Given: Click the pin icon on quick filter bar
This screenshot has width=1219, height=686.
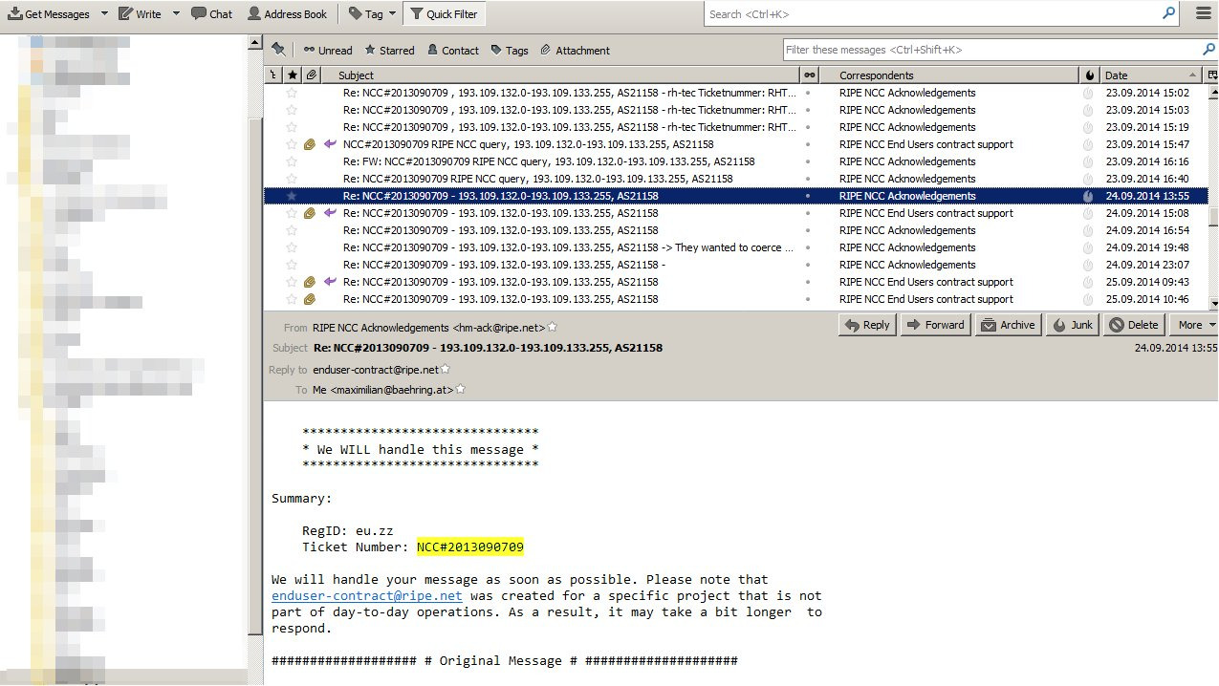Looking at the screenshot, I should (278, 50).
